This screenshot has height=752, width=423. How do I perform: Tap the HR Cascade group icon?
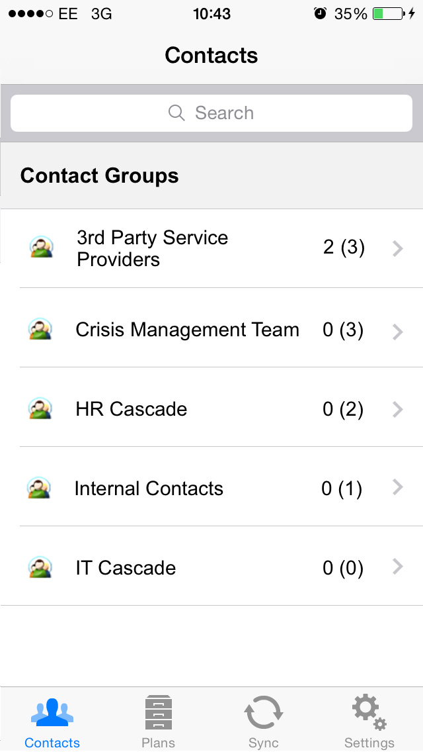click(40, 408)
